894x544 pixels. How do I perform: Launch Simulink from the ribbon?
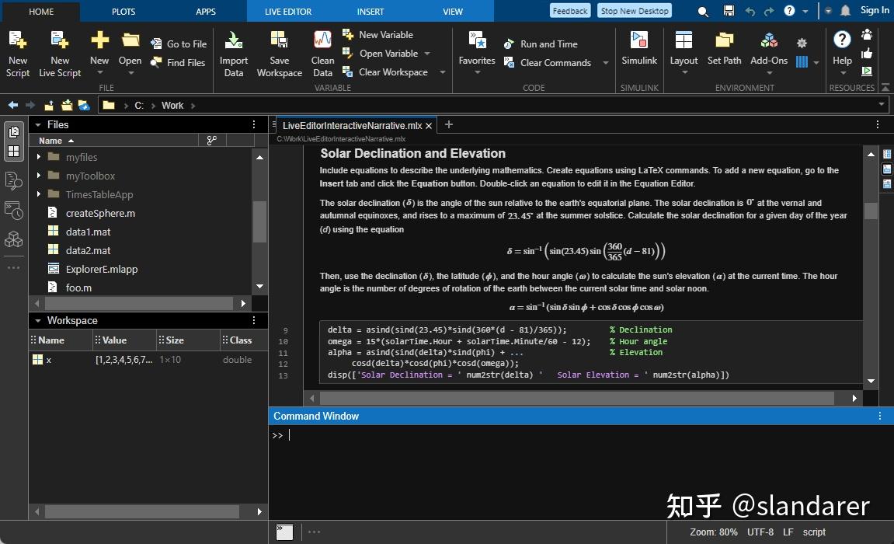[x=638, y=53]
